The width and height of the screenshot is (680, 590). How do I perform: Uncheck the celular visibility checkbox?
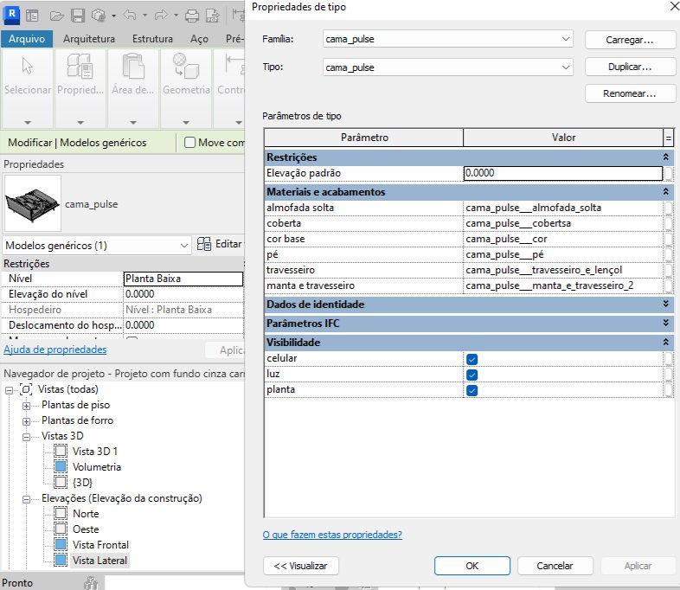coord(472,359)
